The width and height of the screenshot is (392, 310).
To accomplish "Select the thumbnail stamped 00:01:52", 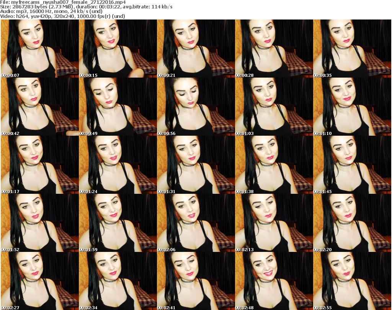I will 40,223.
